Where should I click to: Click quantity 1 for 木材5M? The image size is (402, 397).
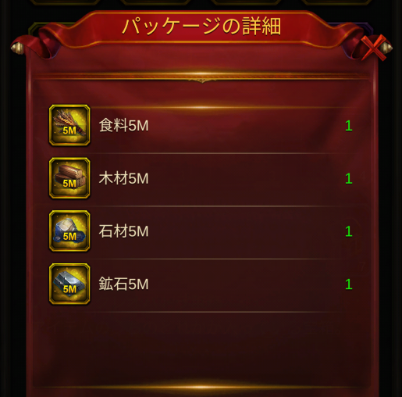(349, 179)
